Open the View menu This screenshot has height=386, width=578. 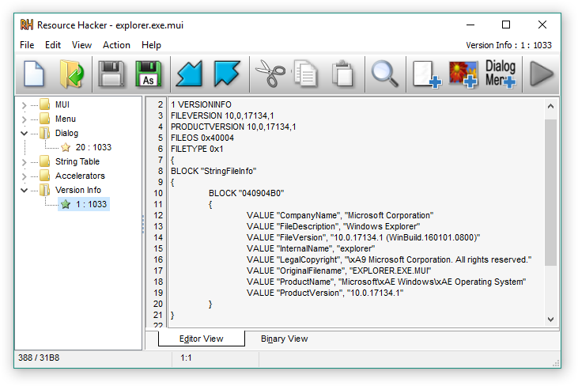click(x=82, y=45)
